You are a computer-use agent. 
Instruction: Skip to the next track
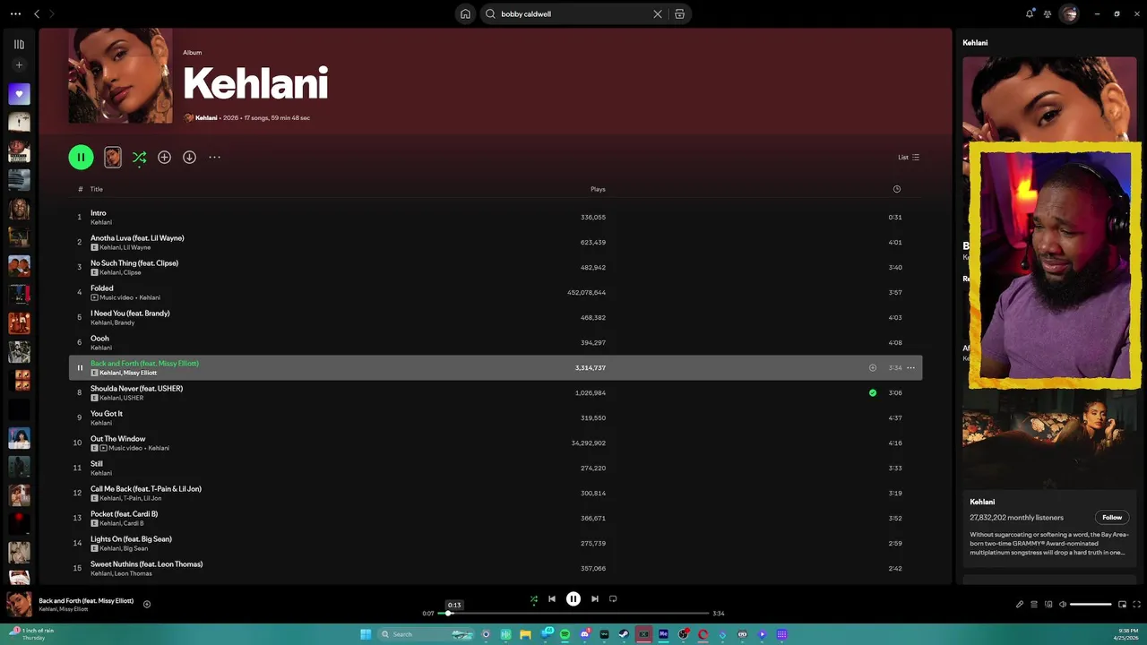click(x=595, y=599)
